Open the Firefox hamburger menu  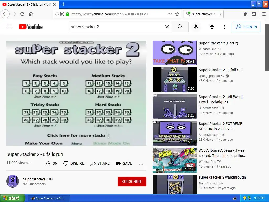(x=264, y=14)
